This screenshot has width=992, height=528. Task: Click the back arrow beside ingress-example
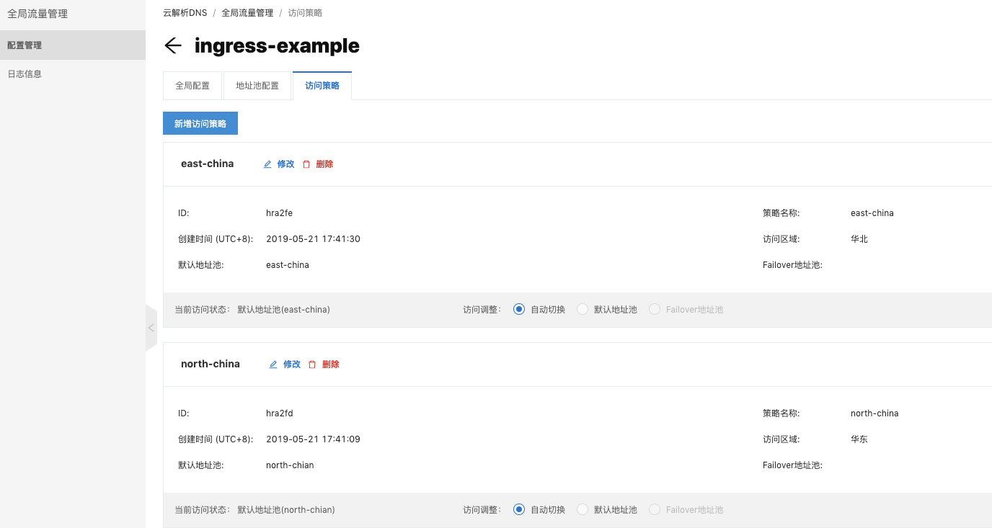coord(172,46)
